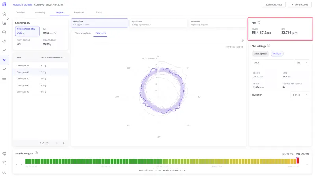Toggle the Manual option
Screen dimensions: 315x177
tap(277, 53)
